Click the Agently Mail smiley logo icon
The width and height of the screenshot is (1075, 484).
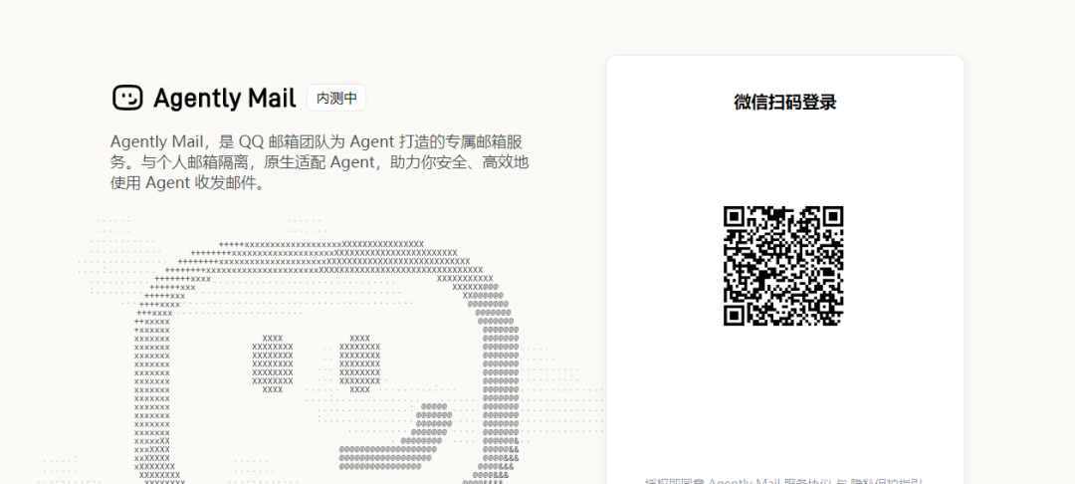(127, 98)
